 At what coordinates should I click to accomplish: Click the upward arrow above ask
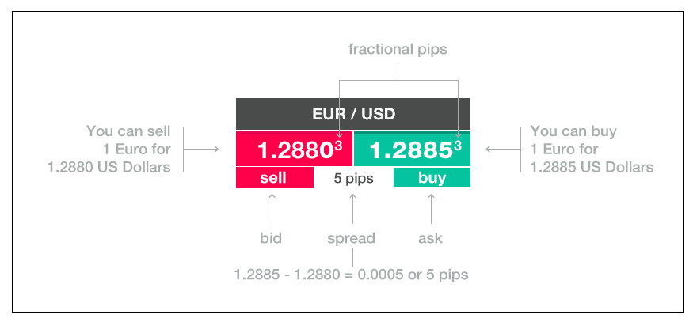click(431, 208)
